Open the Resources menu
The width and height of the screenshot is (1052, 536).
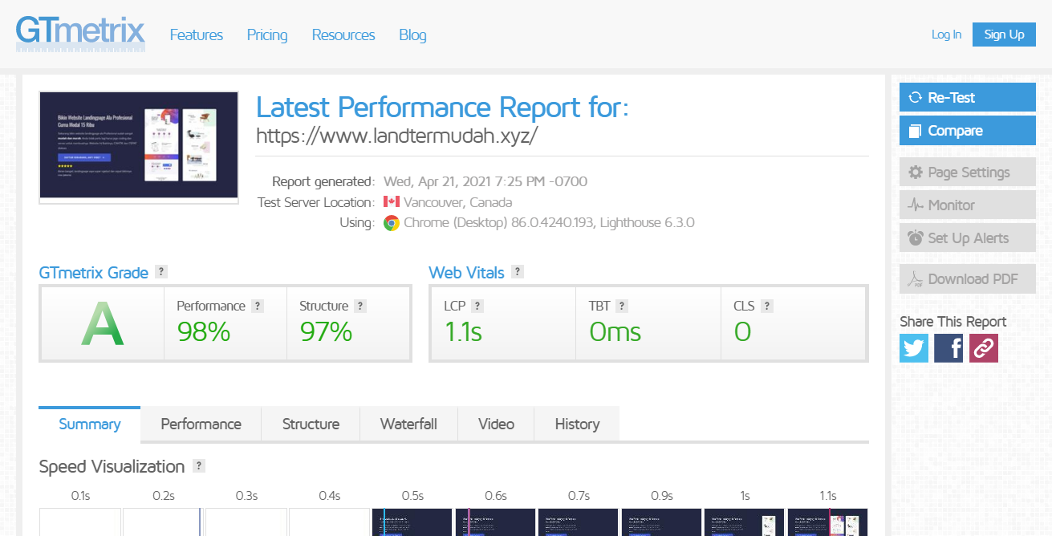click(x=343, y=35)
